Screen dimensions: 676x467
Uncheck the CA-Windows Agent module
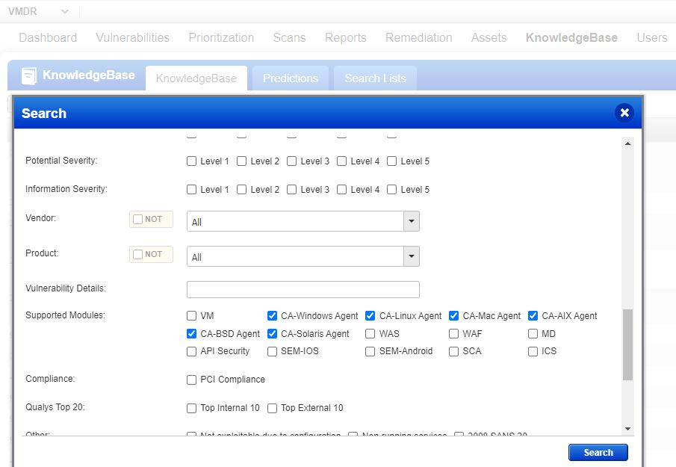(272, 316)
